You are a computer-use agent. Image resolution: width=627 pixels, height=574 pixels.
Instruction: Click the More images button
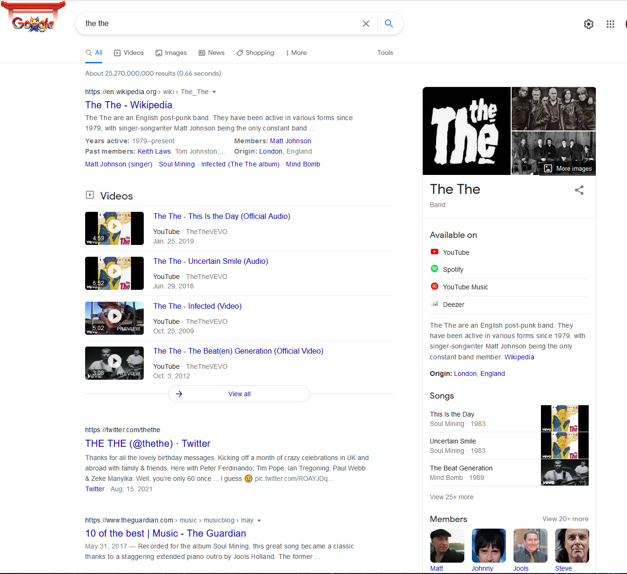(568, 168)
